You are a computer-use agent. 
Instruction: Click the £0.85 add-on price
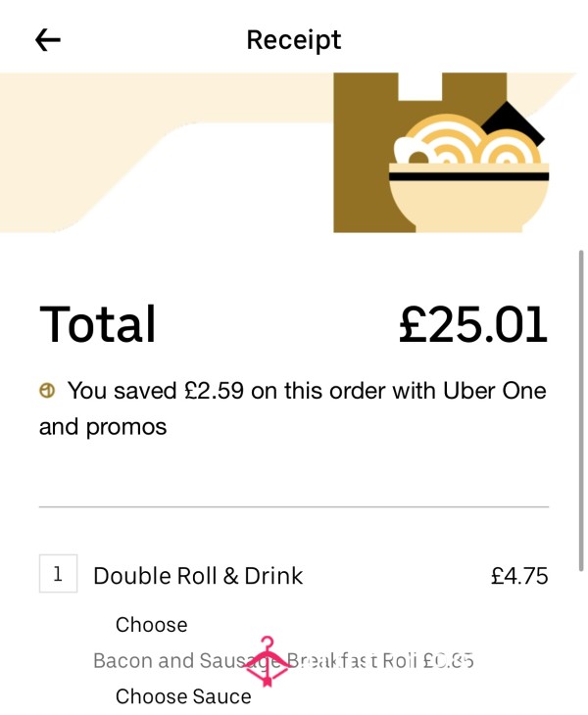tap(449, 660)
